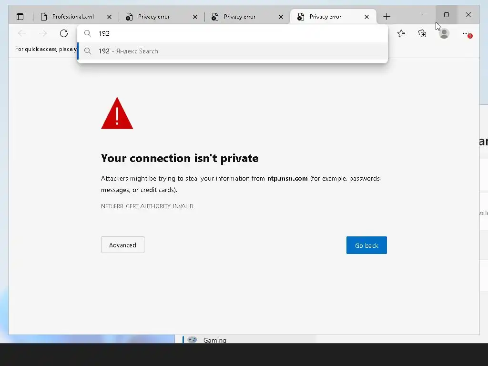This screenshot has width=488, height=366.
Task: Select the '192 - Яндекс Search' suggestion
Action: [x=233, y=51]
